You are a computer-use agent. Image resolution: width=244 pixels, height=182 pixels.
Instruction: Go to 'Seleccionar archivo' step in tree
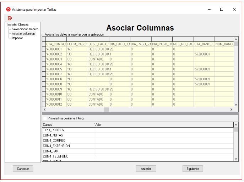tap(25, 29)
